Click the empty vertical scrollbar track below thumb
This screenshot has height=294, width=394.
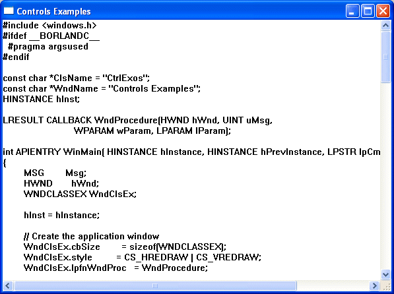point(385,176)
